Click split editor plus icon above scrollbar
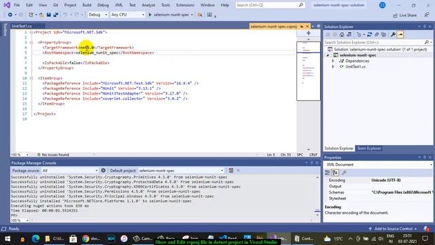This screenshot has height=245, width=435. 308,33
